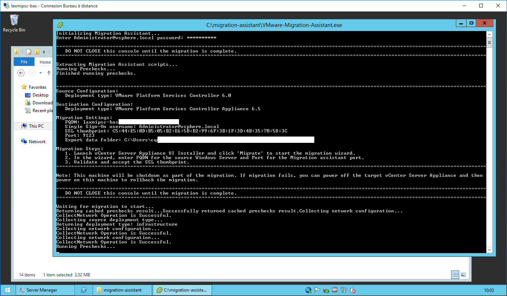
Task: Expand the recent locations dropdown arrow
Action: (x=41, y=73)
